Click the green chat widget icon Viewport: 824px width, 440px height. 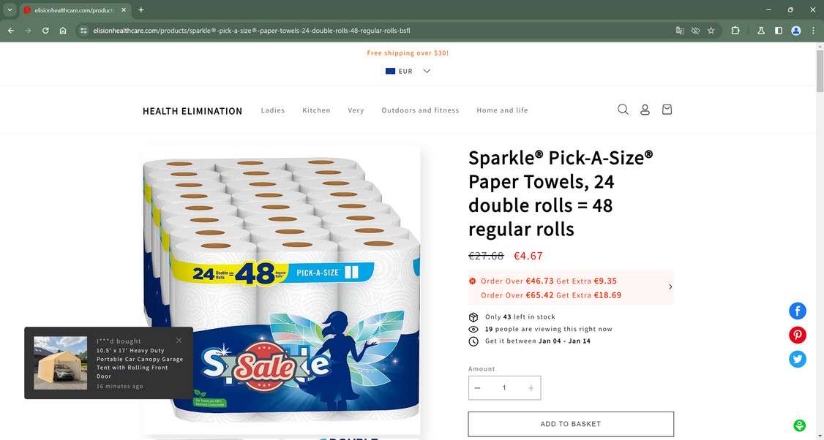coord(799,425)
